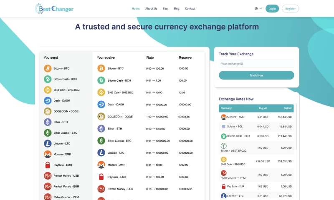This screenshot has height=200, width=334.
Task: Click Tether icon in Exchange Rates table
Action: pyautogui.click(x=223, y=146)
